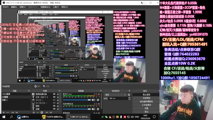Add a new scene with plus icon

pyautogui.click(x=4, y=112)
